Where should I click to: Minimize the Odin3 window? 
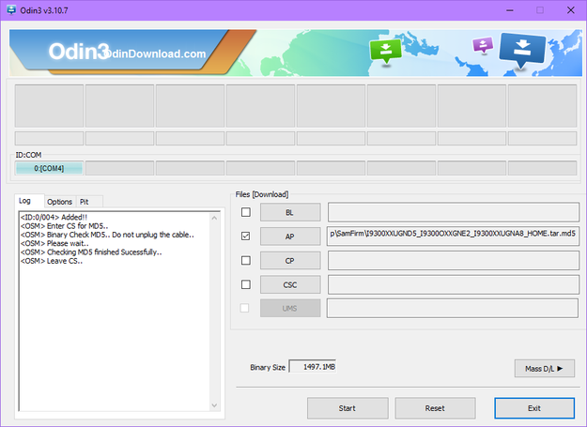click(509, 10)
